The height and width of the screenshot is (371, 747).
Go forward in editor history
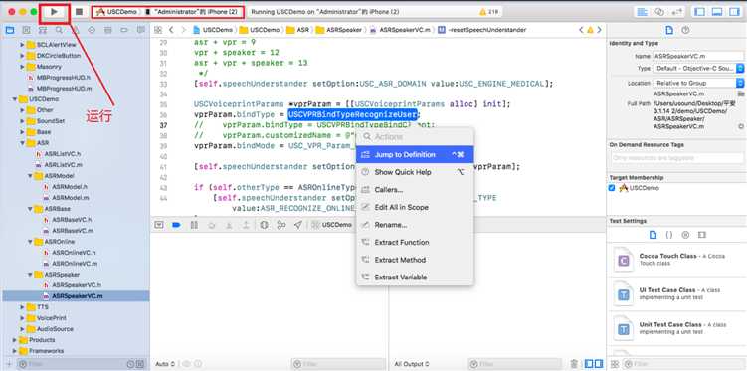pyautogui.click(x=183, y=30)
